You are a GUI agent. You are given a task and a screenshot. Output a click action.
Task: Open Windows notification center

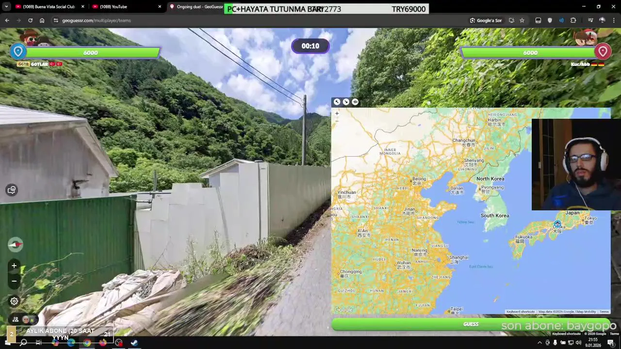pos(611,343)
